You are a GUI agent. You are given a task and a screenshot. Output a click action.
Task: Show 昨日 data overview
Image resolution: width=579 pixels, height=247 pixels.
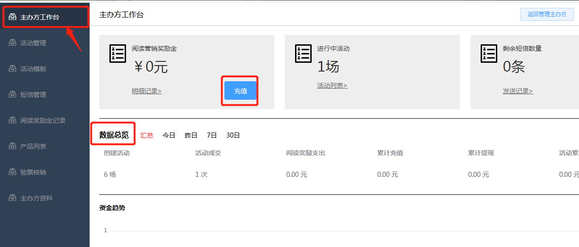click(x=191, y=135)
